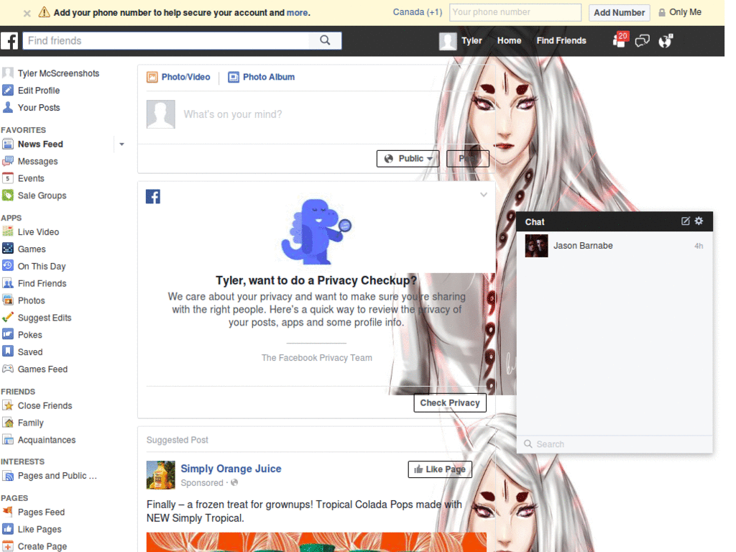
Task: Open the Simply Orange Juice page link
Action: 231,469
